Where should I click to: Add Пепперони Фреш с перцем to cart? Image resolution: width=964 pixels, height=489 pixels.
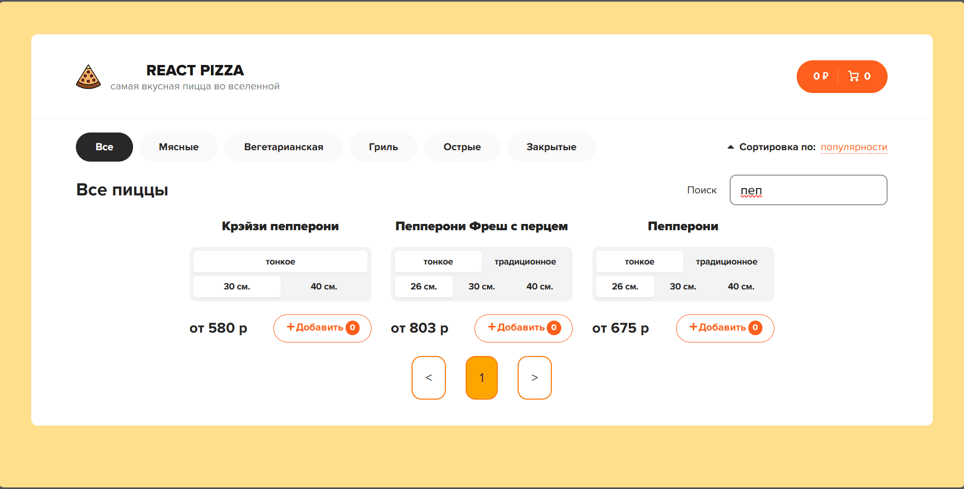(x=523, y=328)
